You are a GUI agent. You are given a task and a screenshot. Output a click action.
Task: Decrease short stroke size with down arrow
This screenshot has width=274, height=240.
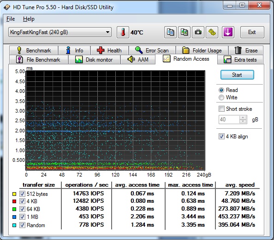point(243,121)
